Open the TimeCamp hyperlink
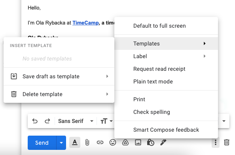The width and height of the screenshot is (235, 155). tap(85, 23)
